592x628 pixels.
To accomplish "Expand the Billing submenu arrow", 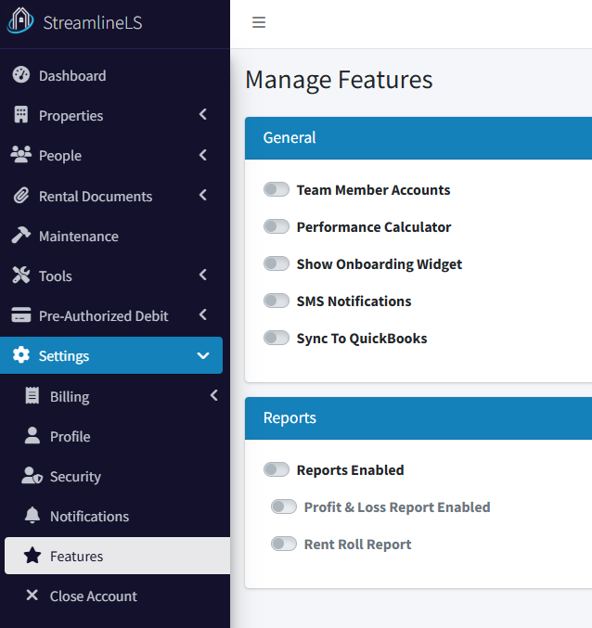I will tap(213, 396).
